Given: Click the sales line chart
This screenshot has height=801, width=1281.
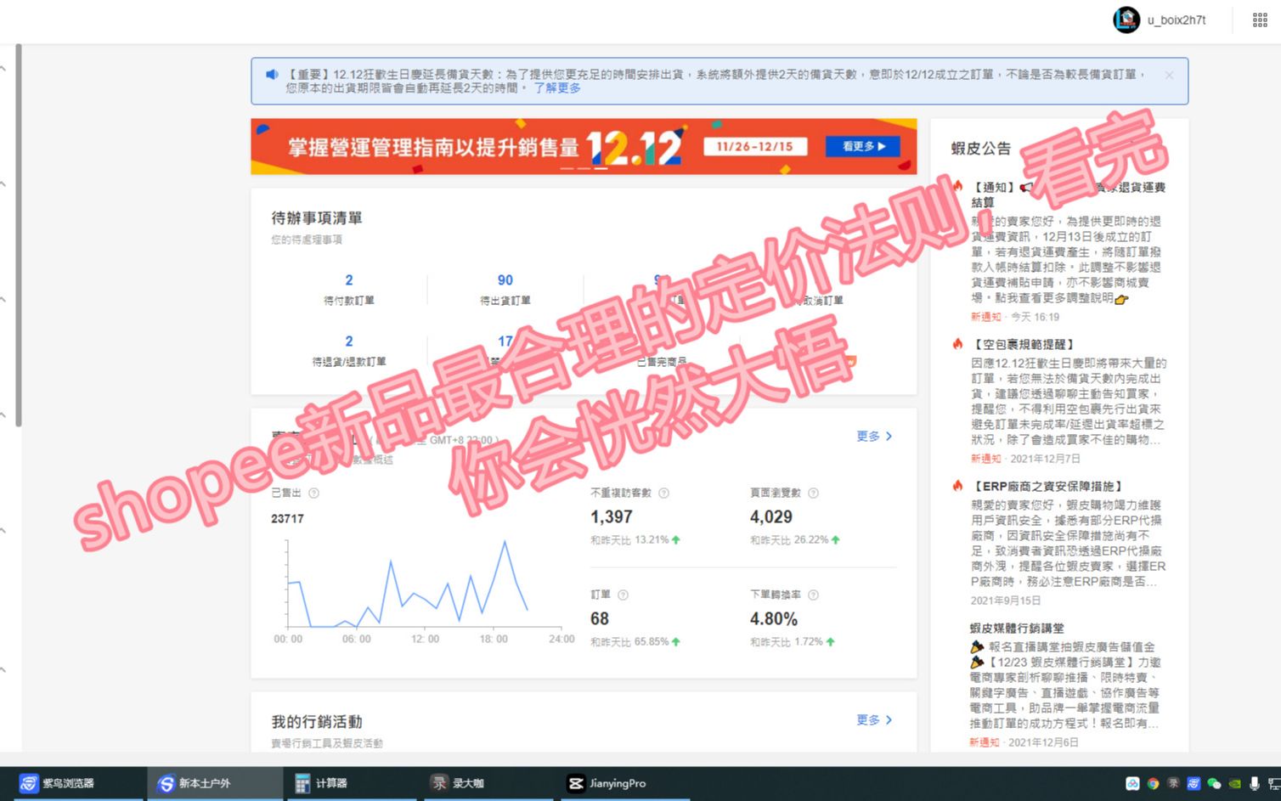Looking at the screenshot, I should [408, 584].
